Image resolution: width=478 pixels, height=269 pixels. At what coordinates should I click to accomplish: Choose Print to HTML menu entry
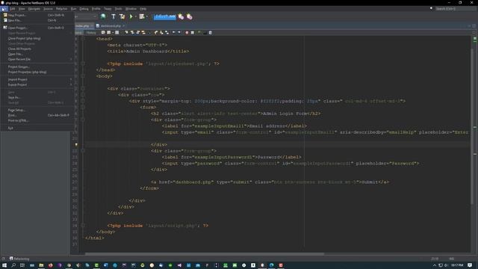coord(37,120)
